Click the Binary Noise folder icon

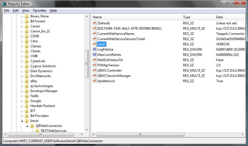tap(27, 16)
